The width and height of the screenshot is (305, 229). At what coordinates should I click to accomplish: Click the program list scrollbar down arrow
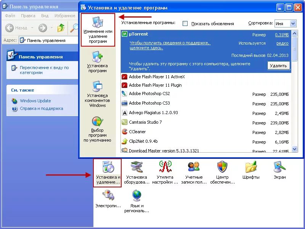[294, 149]
